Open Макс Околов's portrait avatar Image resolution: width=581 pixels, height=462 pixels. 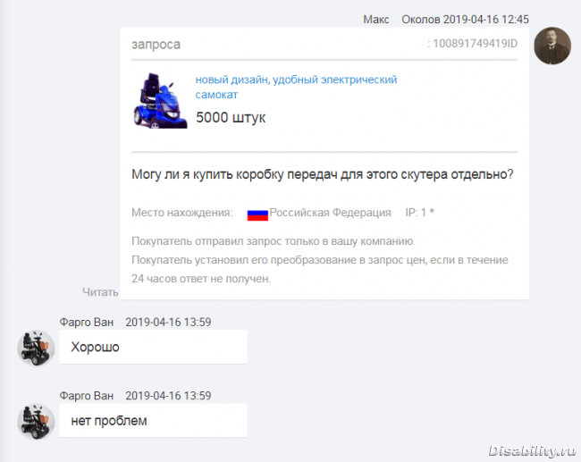click(552, 46)
